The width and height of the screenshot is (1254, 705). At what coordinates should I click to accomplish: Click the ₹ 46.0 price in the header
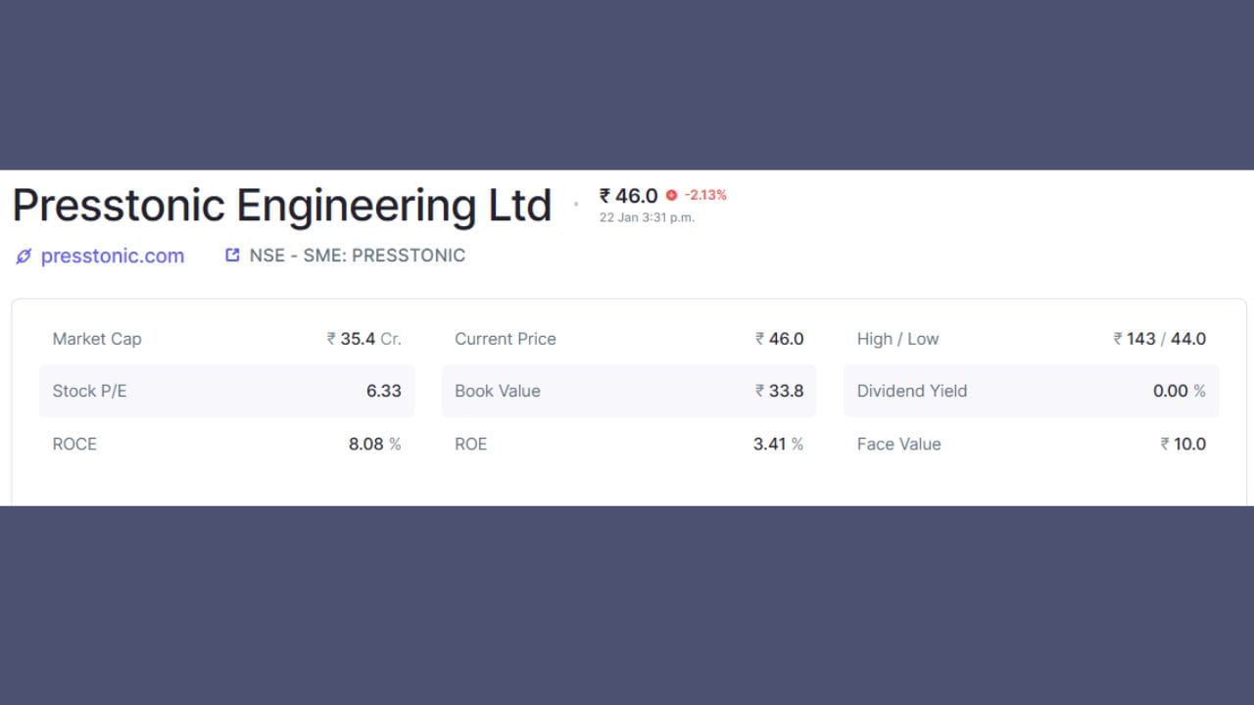tap(629, 196)
